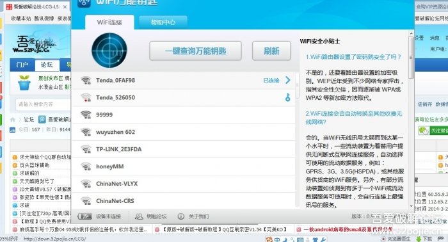Click 收藏本站 bookmark in browser
The width and height of the screenshot is (448, 242).
click(21, 19)
